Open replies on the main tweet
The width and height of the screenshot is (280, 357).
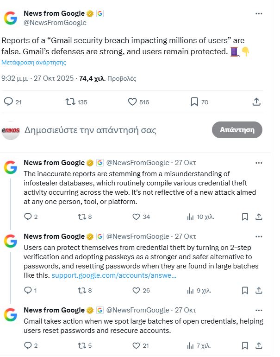click(8, 102)
